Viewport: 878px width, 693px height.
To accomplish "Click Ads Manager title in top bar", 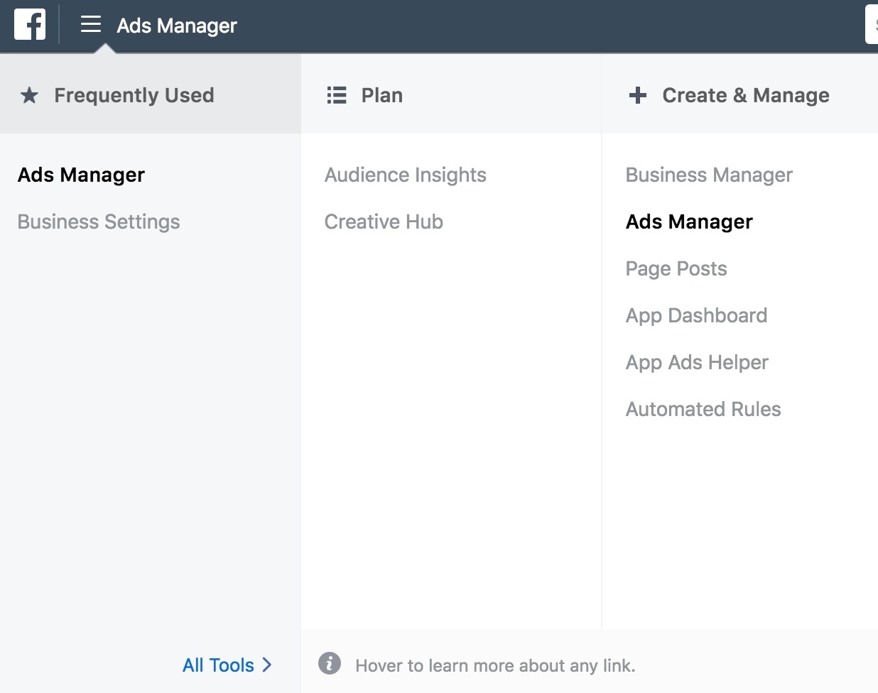I will click(177, 26).
